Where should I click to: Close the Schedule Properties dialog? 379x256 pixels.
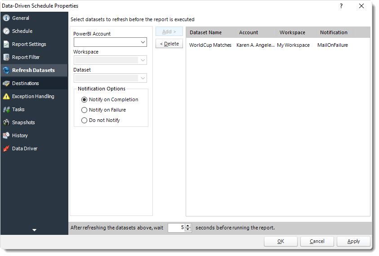click(361, 6)
